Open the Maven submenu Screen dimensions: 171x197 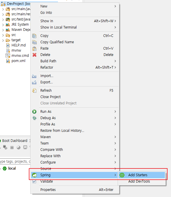click(75, 137)
